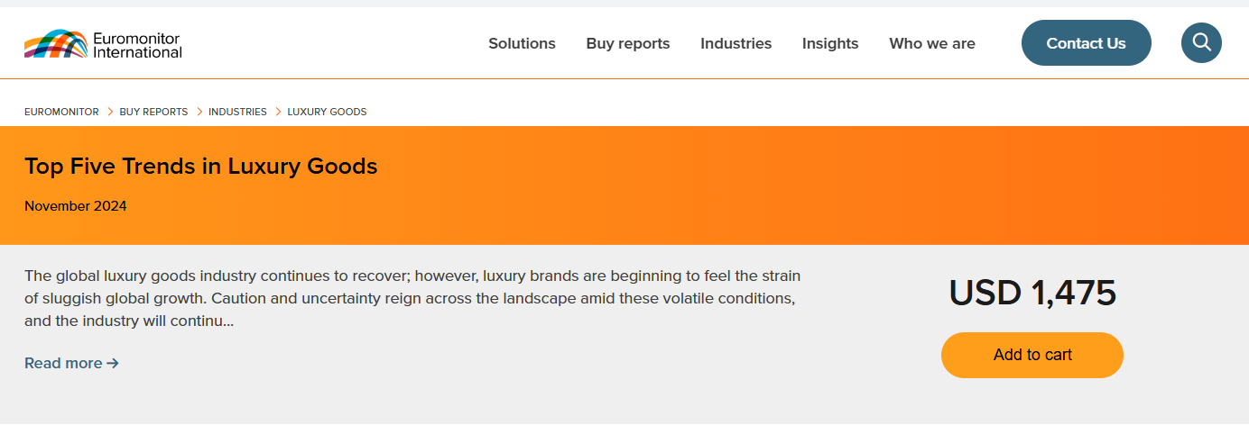The height and width of the screenshot is (425, 1249).
Task: Open the search magnifier icon
Action: click(x=1201, y=42)
